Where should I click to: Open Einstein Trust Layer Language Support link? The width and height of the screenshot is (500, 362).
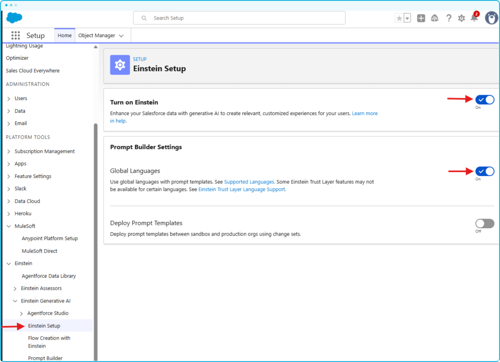(x=242, y=190)
